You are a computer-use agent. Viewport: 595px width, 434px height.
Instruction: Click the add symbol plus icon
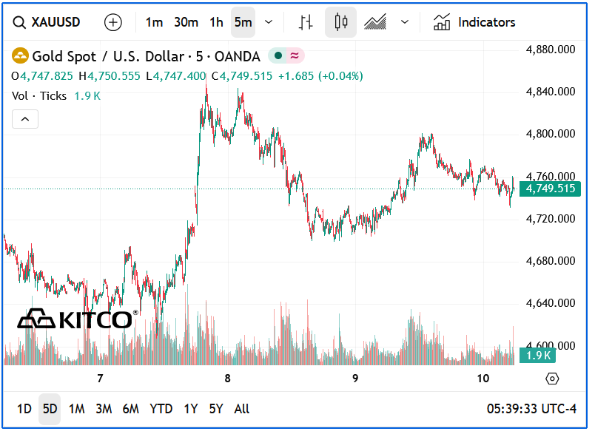pyautogui.click(x=113, y=22)
